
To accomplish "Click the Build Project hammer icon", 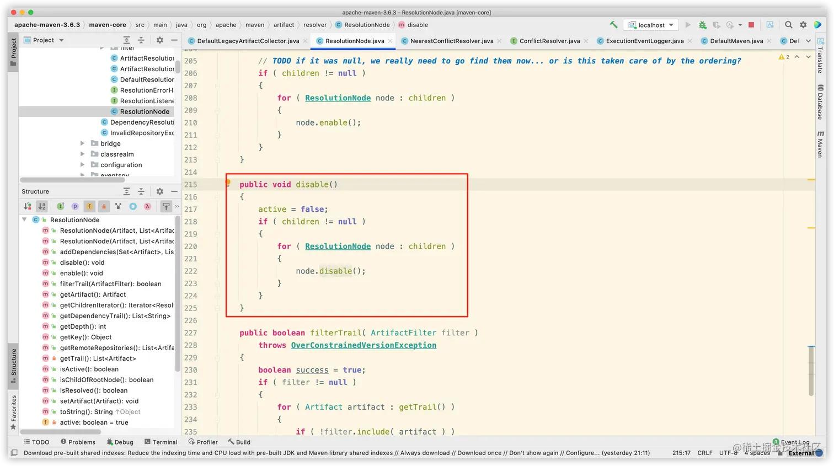I will click(x=613, y=25).
